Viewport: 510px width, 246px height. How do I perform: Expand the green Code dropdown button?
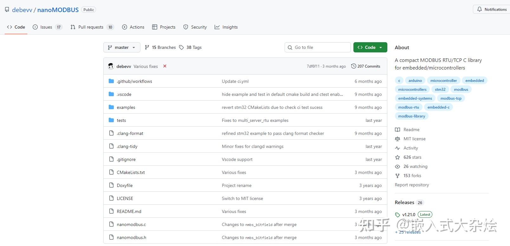370,47
